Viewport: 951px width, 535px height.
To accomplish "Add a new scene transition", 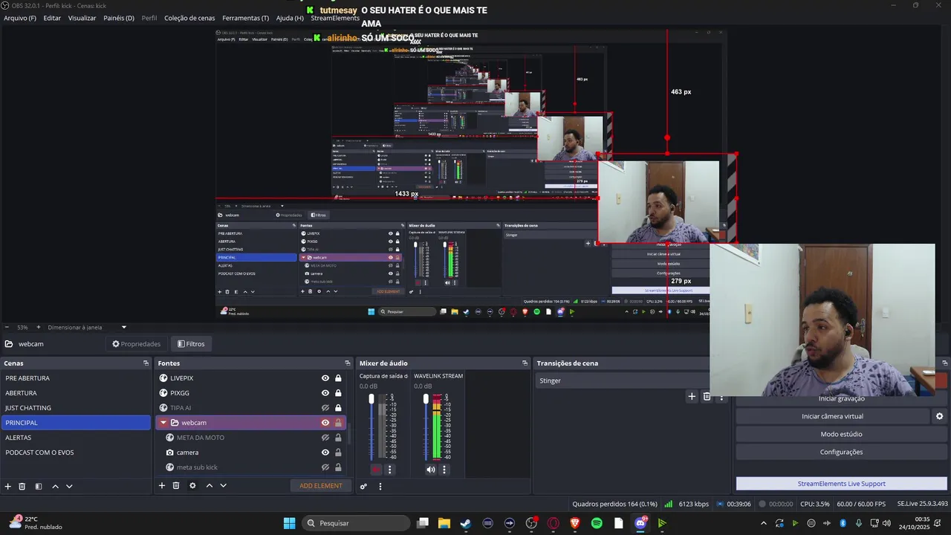I will 692,396.
